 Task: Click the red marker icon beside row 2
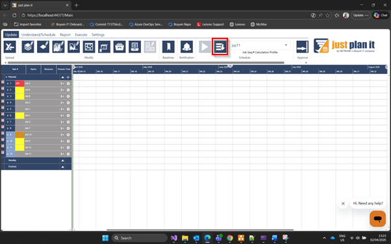click(3, 88)
